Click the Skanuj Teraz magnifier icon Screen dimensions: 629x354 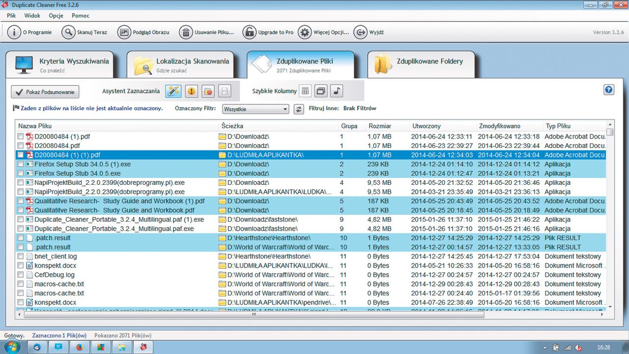(68, 32)
